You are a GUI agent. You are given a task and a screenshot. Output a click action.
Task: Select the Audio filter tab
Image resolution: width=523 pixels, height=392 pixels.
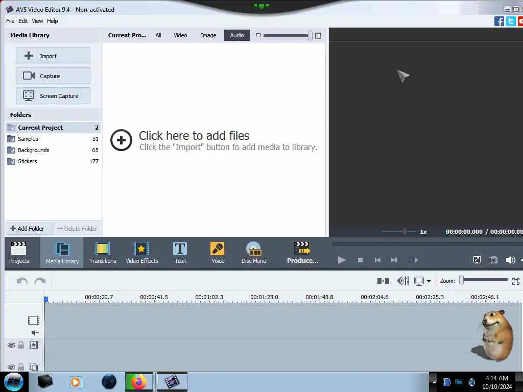coord(237,35)
